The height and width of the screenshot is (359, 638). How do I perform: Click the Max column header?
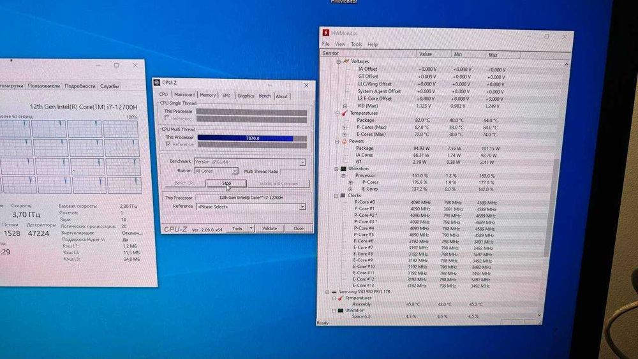503,55
